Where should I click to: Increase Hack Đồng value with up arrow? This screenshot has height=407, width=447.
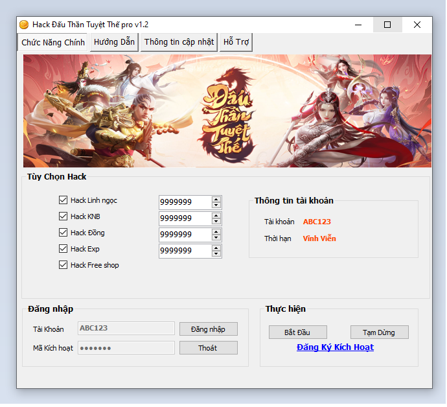click(x=216, y=231)
